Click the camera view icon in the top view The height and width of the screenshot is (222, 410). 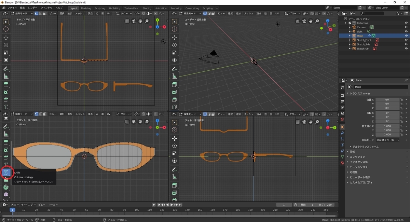tap(134, 21)
